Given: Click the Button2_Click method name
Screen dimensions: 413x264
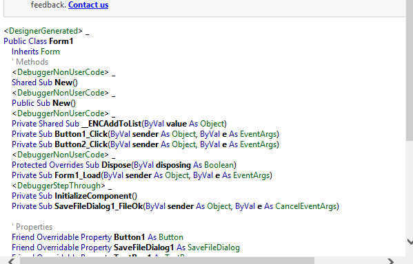Looking at the screenshot, I should coord(81,144).
